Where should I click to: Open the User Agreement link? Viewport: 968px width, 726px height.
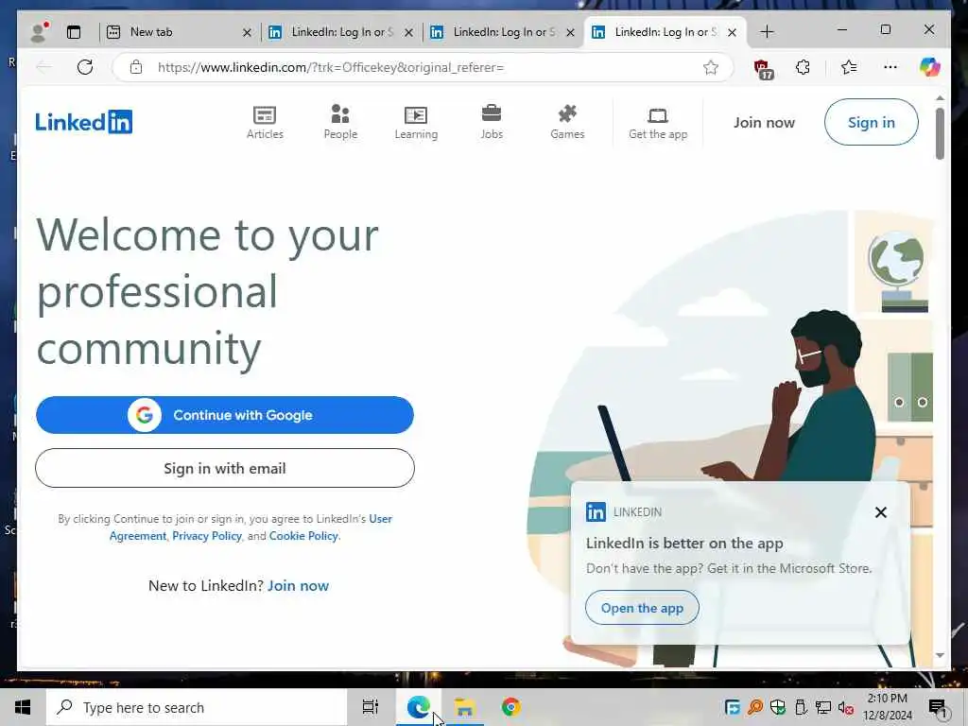tap(251, 527)
